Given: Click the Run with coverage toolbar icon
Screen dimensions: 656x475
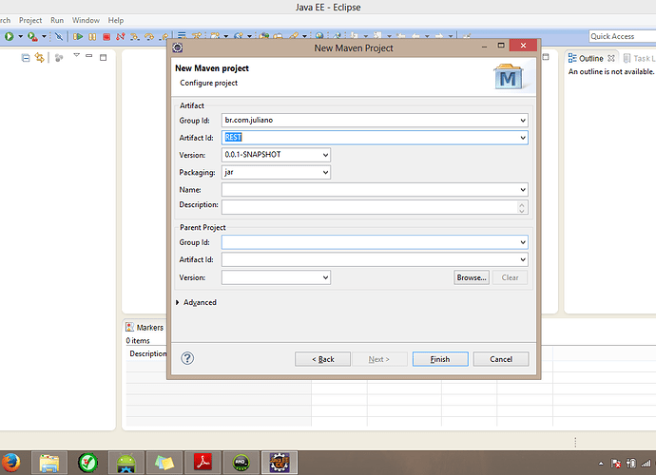Looking at the screenshot, I should tap(32, 37).
